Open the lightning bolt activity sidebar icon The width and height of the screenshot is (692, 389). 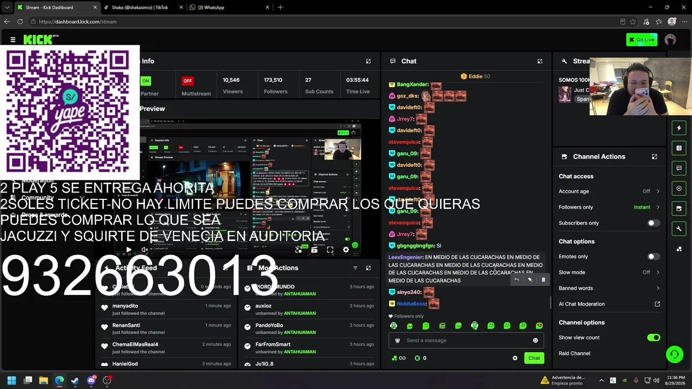(679, 128)
